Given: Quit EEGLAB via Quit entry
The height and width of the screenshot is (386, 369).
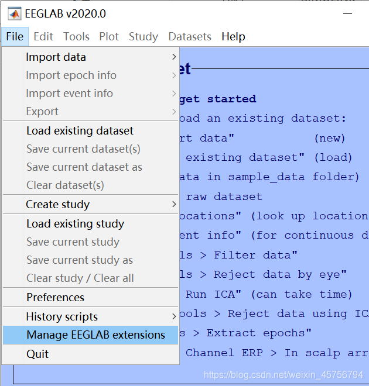Looking at the screenshot, I should [90, 354].
